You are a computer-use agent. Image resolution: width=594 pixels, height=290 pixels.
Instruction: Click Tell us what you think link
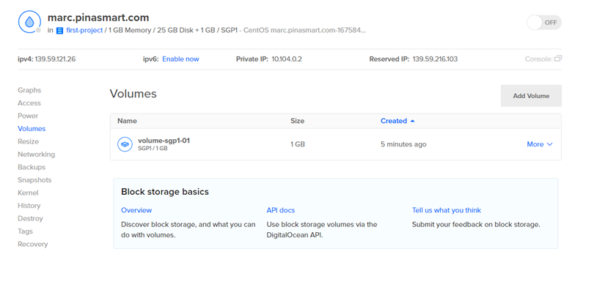(447, 210)
